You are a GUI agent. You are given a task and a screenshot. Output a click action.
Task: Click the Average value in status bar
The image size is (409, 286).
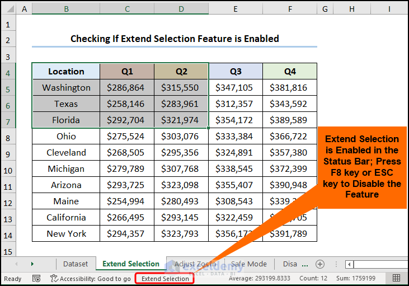260,278
